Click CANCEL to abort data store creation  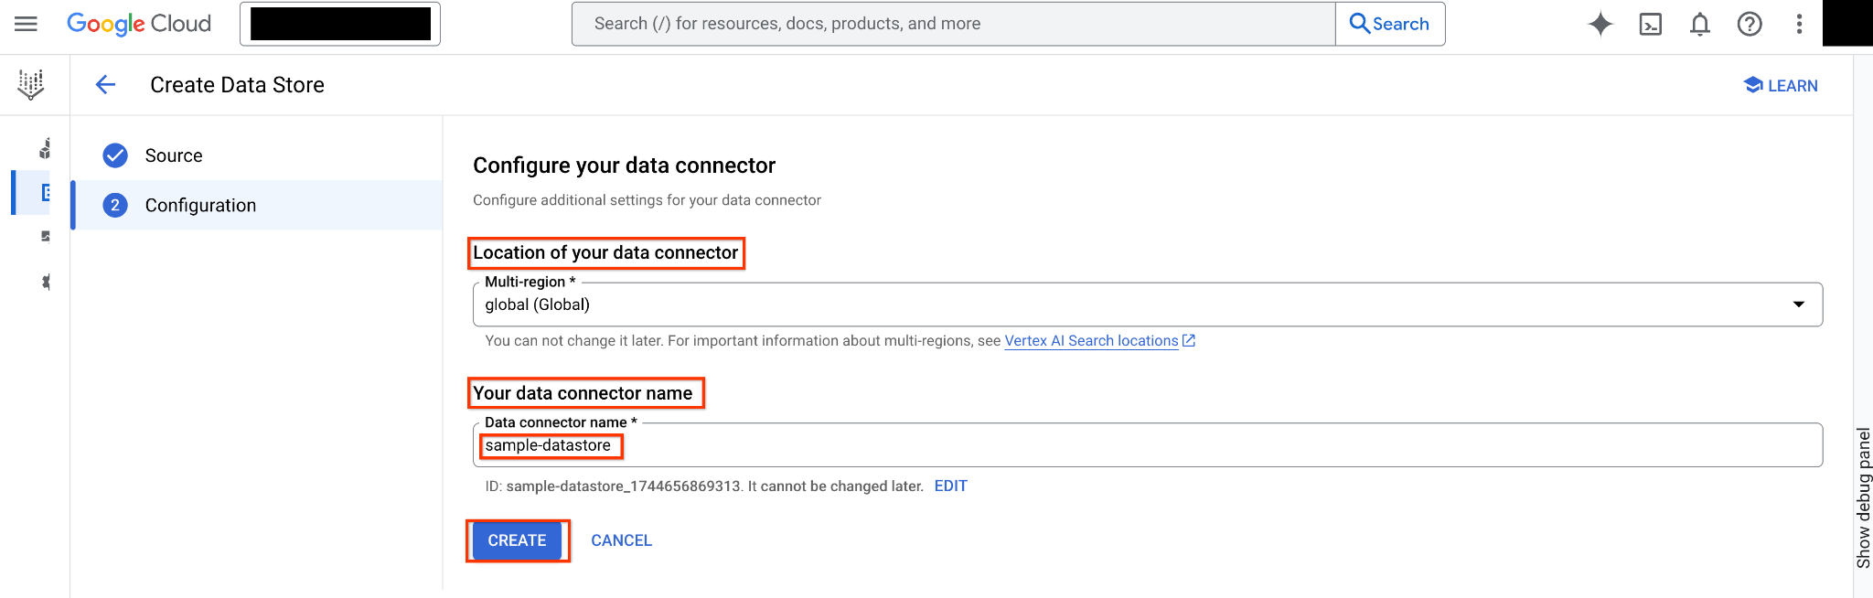click(x=621, y=540)
